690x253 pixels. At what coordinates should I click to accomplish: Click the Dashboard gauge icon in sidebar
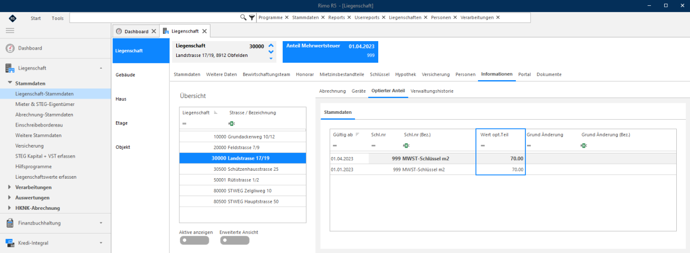pos(10,48)
